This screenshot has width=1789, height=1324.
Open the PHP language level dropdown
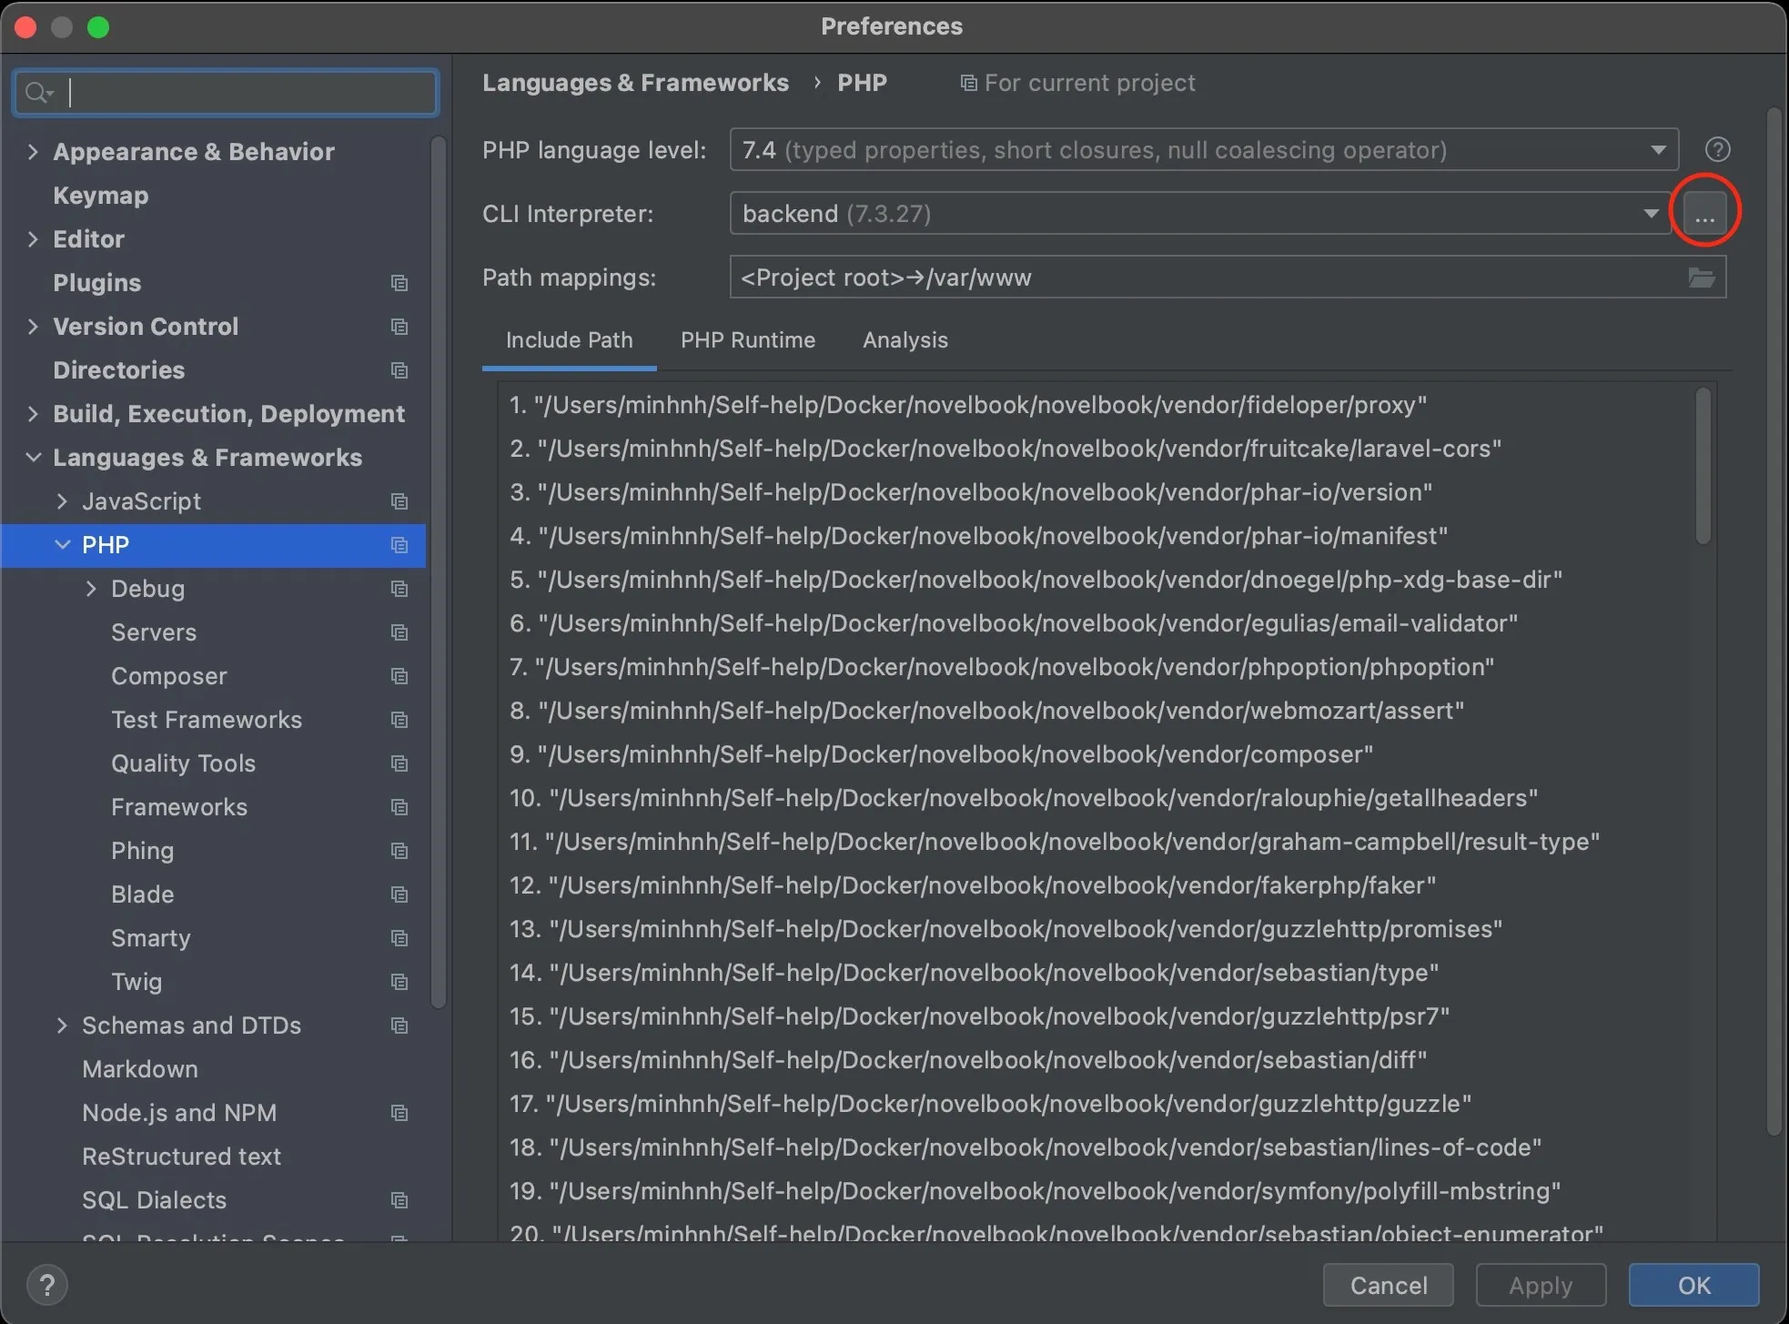click(x=1657, y=149)
